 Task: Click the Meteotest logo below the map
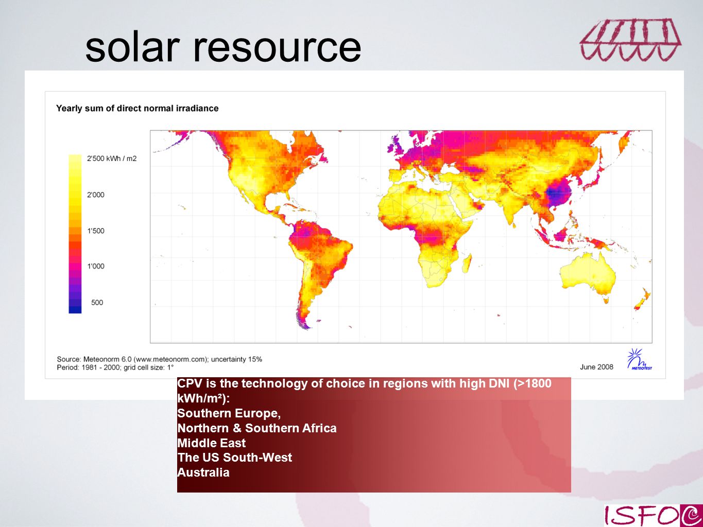(640, 359)
